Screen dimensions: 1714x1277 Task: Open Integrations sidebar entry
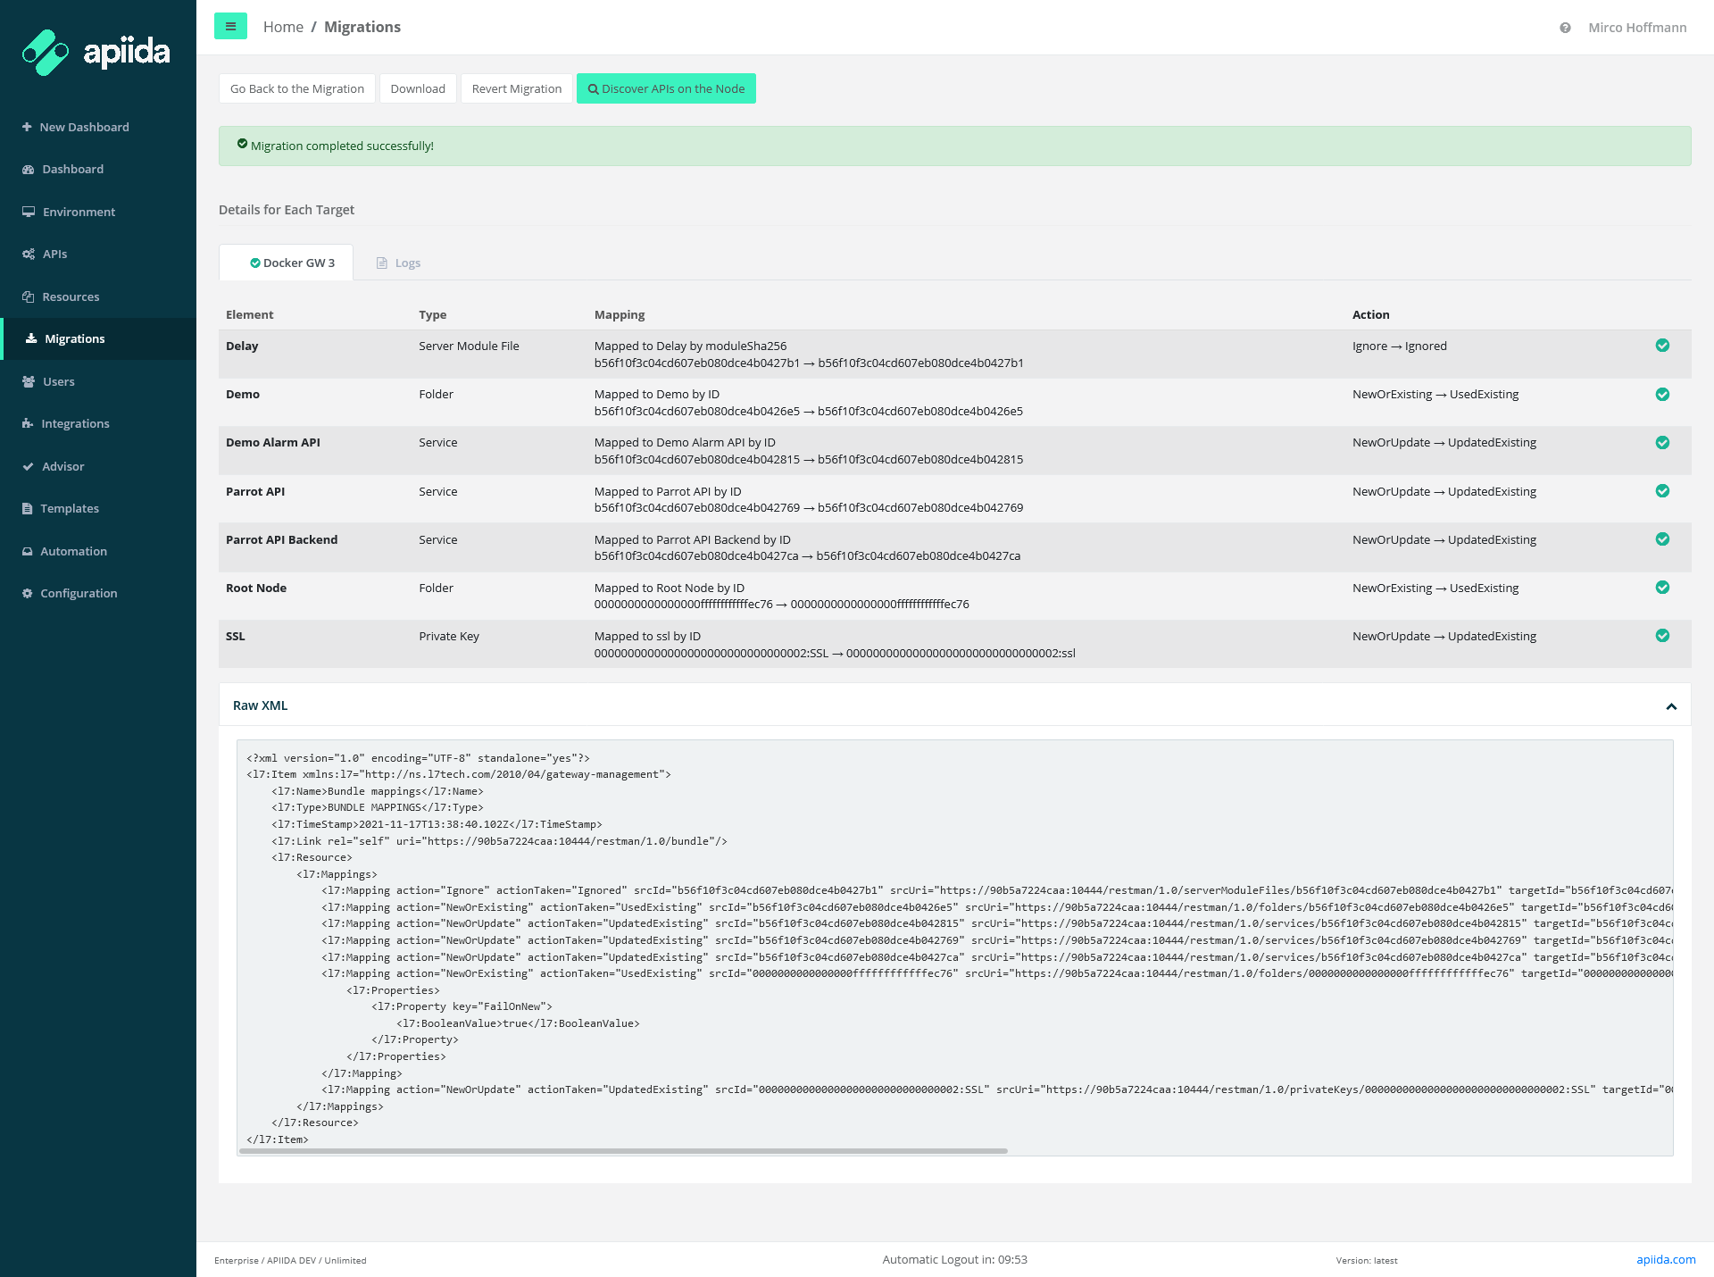click(75, 423)
